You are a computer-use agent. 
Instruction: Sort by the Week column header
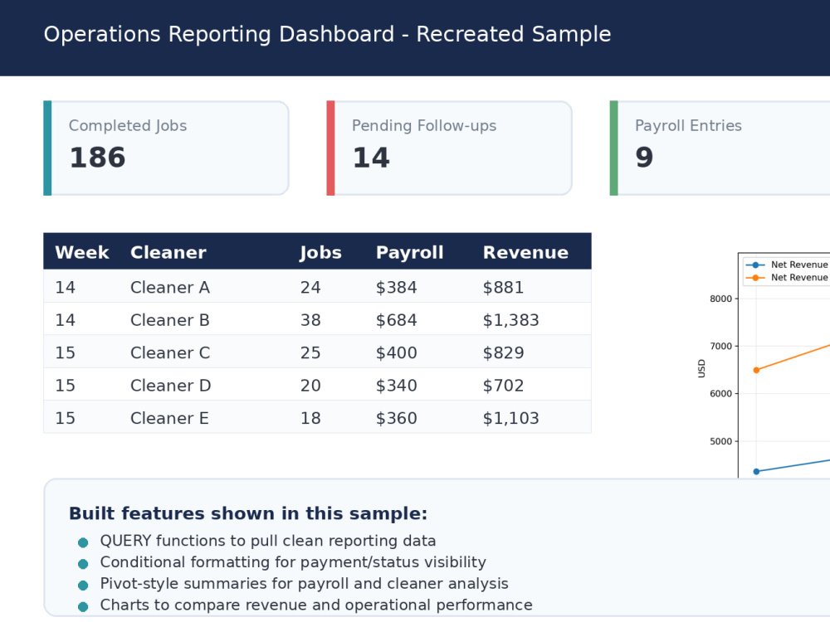[x=82, y=252]
